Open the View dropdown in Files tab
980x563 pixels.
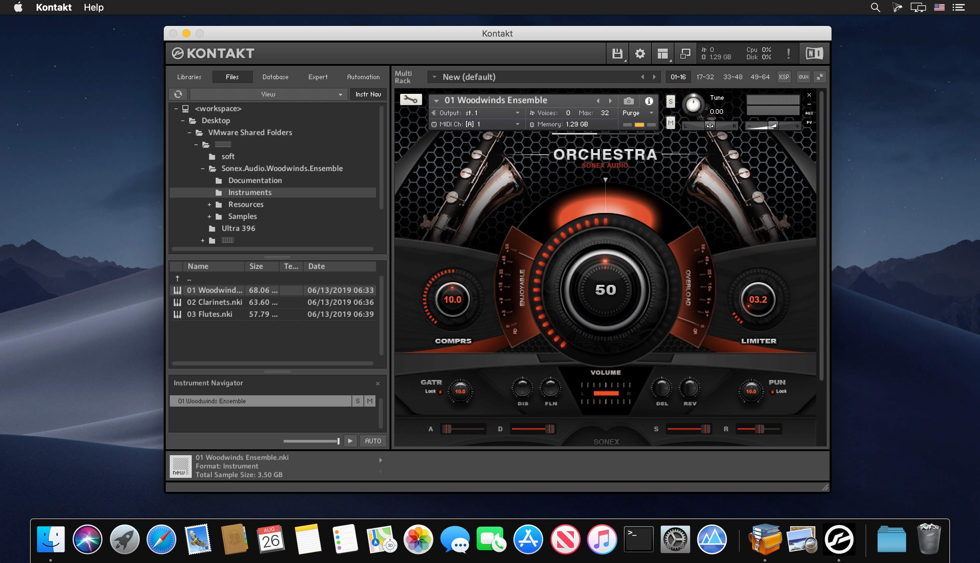pyautogui.click(x=268, y=94)
